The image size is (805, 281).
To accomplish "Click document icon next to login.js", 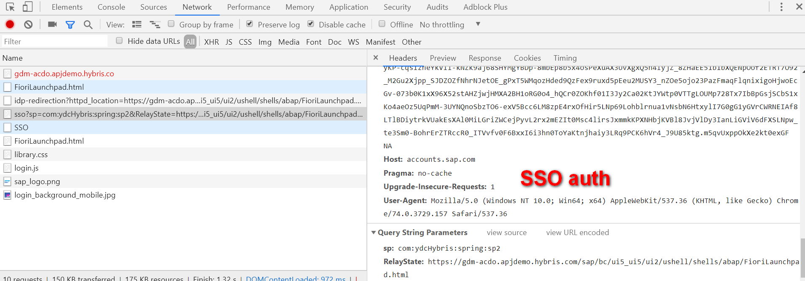I will (7, 168).
